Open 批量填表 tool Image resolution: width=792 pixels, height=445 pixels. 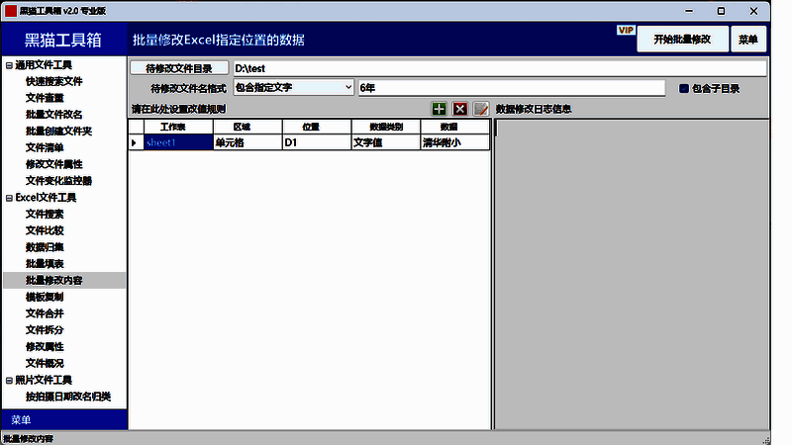pos(45,264)
